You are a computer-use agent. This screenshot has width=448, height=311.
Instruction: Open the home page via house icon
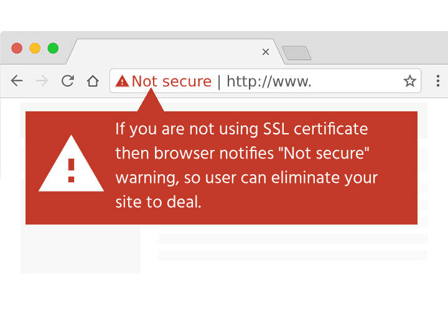(93, 81)
